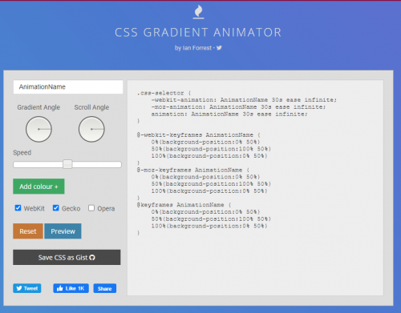Click the Speed label

tap(22, 153)
